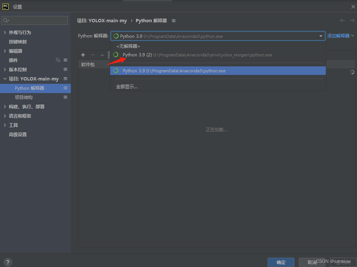Expand the 构建、执行、部署 group
The image size is (357, 267).
coord(5,107)
